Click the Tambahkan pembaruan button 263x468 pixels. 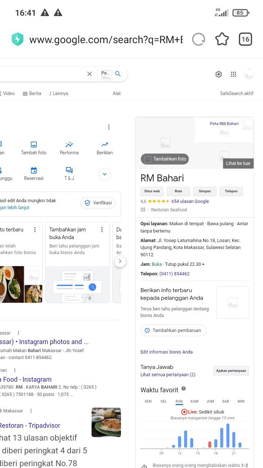(x=173, y=330)
